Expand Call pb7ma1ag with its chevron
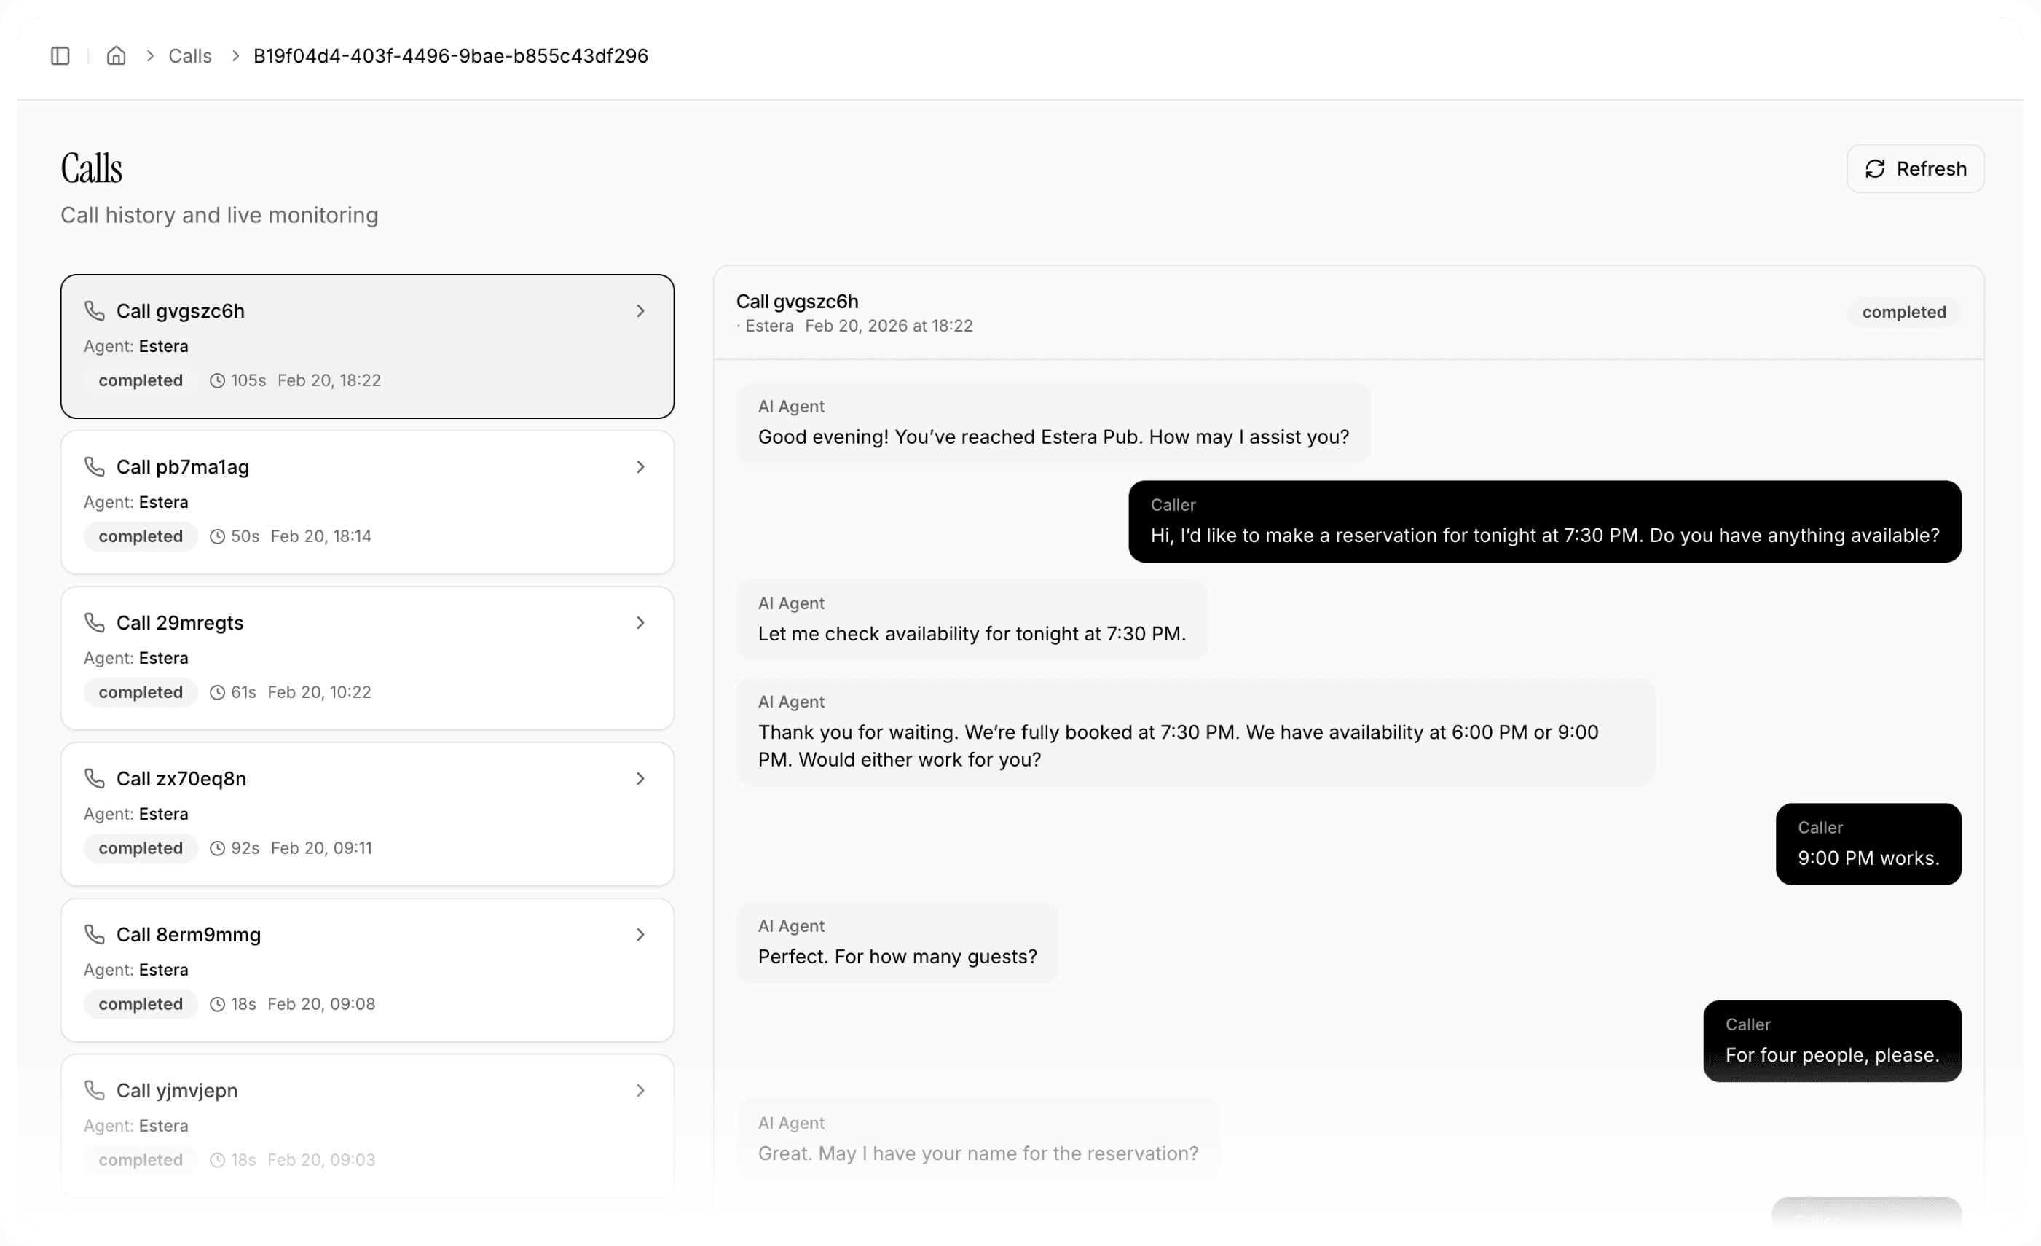Viewport: 2041px width, 1246px height. point(640,466)
